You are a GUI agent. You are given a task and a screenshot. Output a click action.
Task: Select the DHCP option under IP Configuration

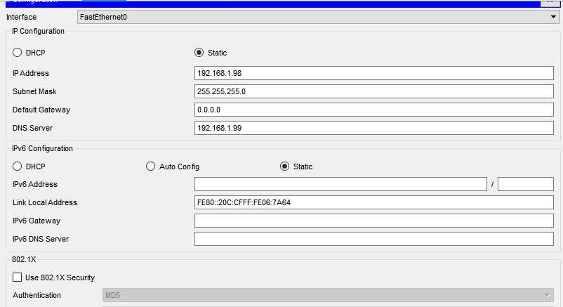point(18,53)
